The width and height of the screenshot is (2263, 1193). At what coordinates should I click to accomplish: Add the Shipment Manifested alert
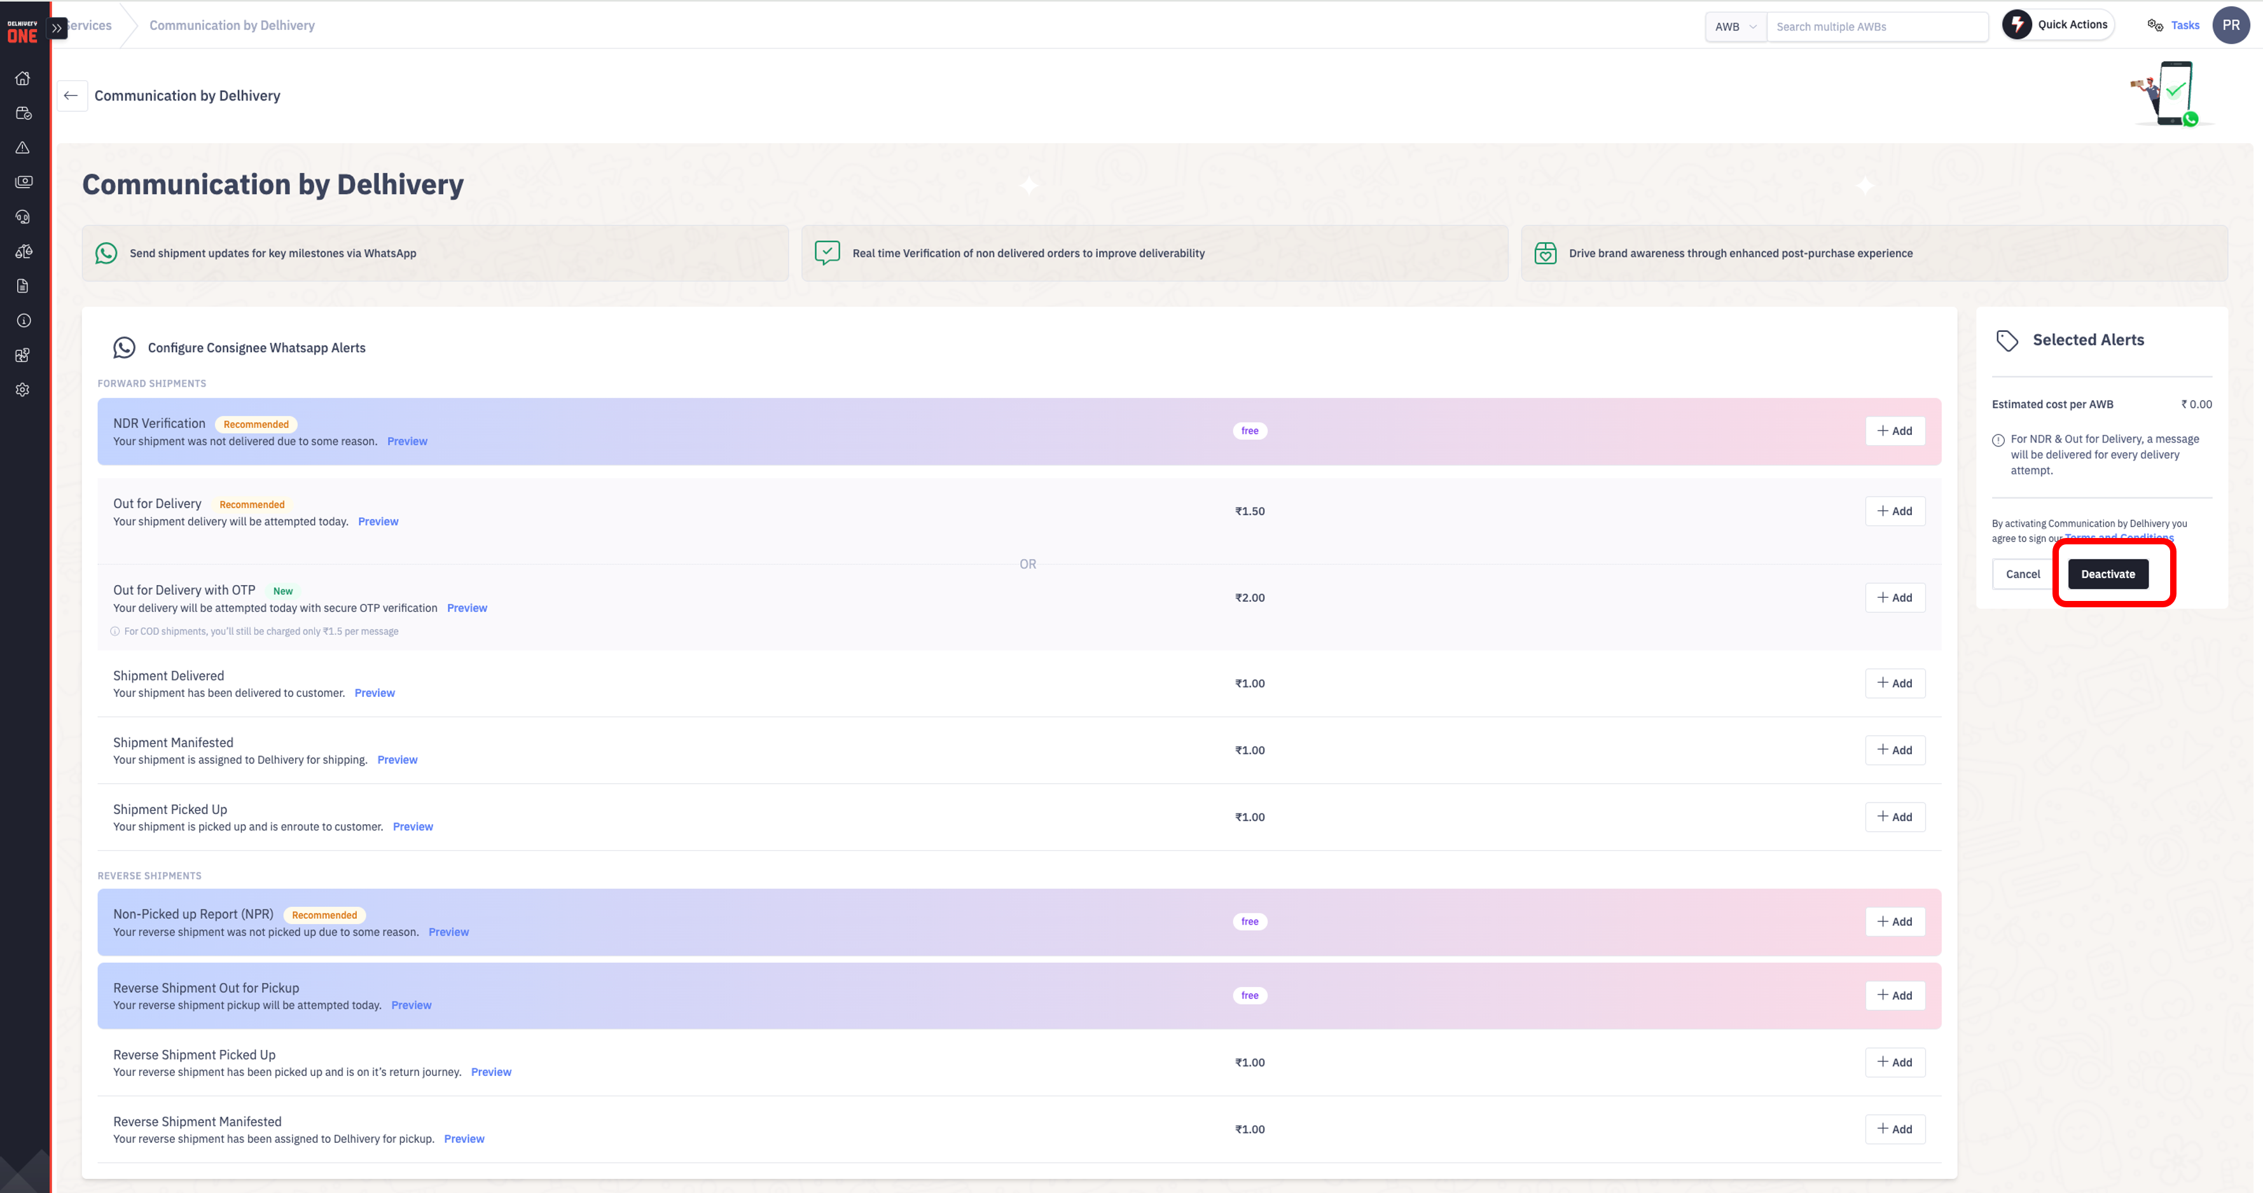1895,750
